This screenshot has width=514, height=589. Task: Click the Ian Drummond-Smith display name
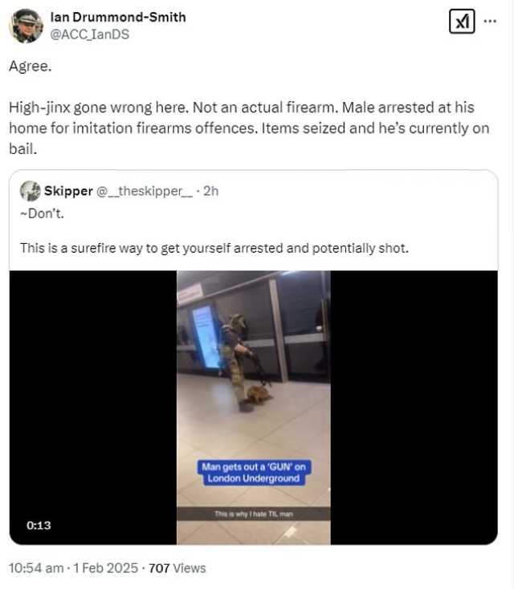[118, 18]
